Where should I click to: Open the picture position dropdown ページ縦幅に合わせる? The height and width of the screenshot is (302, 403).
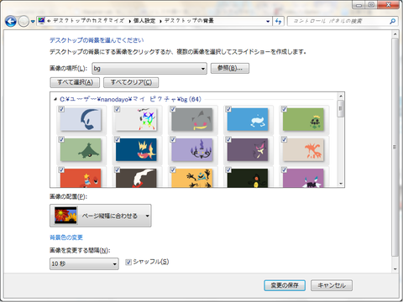(101, 216)
